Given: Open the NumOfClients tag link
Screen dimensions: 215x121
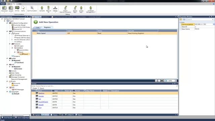Looking at the screenshot, I should (43, 102).
